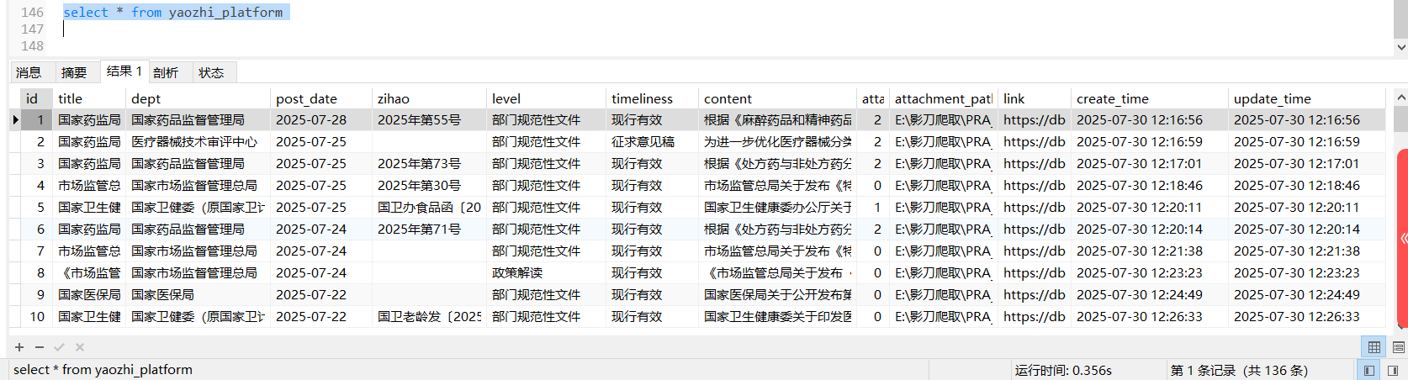Viewport: 1408px width, 380px height.
Task: Switch to the 剖析 tab
Action: click(166, 72)
